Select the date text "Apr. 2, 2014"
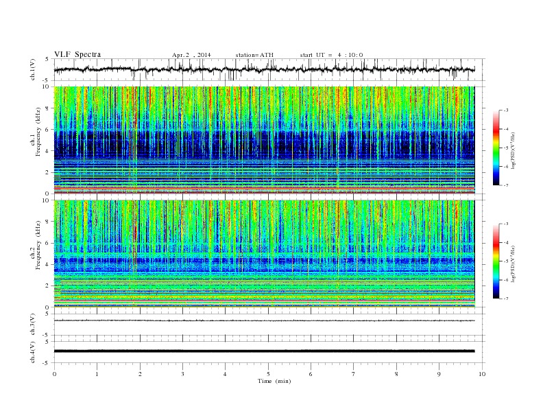This screenshot has width=543, height=420. [191, 55]
